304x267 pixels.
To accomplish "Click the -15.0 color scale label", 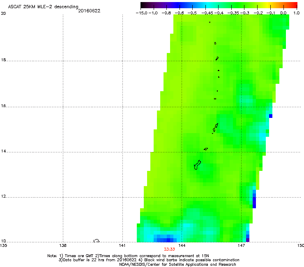I will pyautogui.click(x=142, y=13).
